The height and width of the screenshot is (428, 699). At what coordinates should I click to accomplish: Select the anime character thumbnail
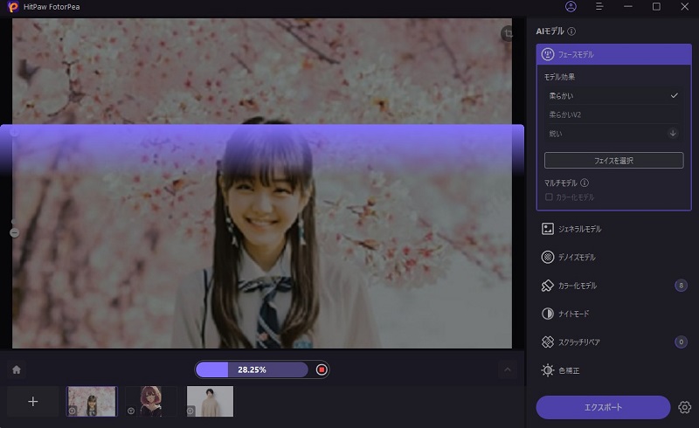tap(151, 401)
